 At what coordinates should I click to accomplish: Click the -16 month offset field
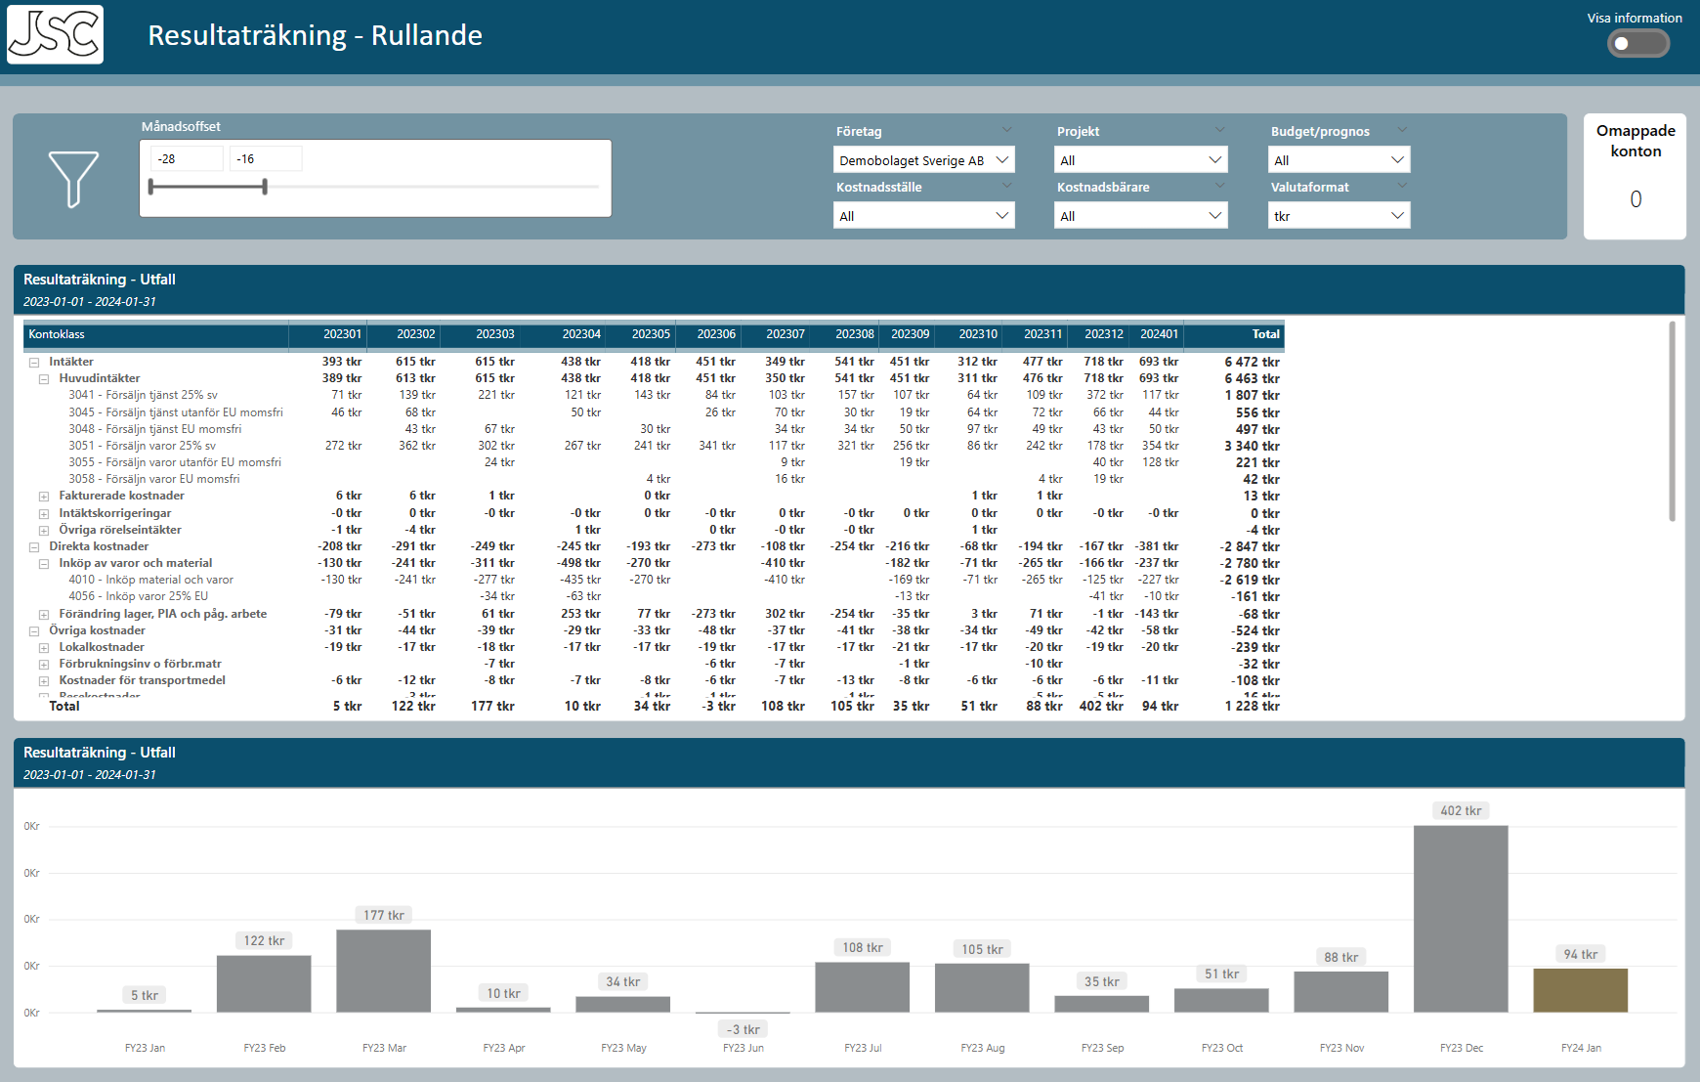266,158
